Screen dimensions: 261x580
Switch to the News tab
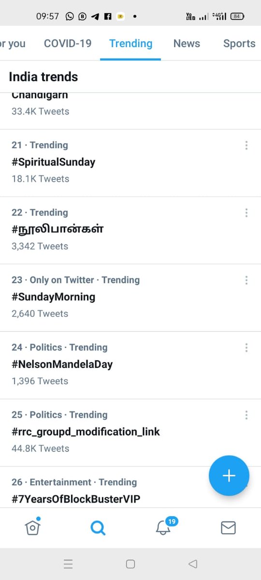(187, 43)
